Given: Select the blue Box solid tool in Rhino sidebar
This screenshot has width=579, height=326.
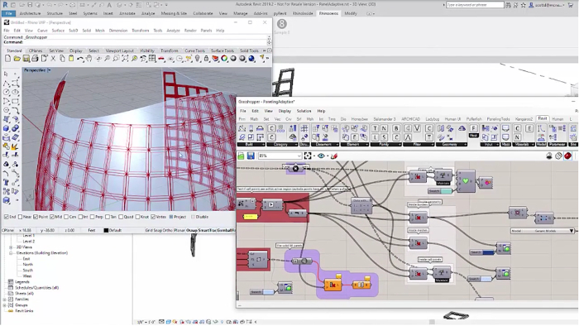Looking at the screenshot, I should [x=7, y=128].
